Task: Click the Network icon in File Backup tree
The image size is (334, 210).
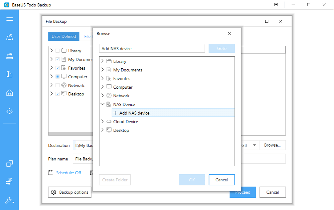Action: [64, 85]
